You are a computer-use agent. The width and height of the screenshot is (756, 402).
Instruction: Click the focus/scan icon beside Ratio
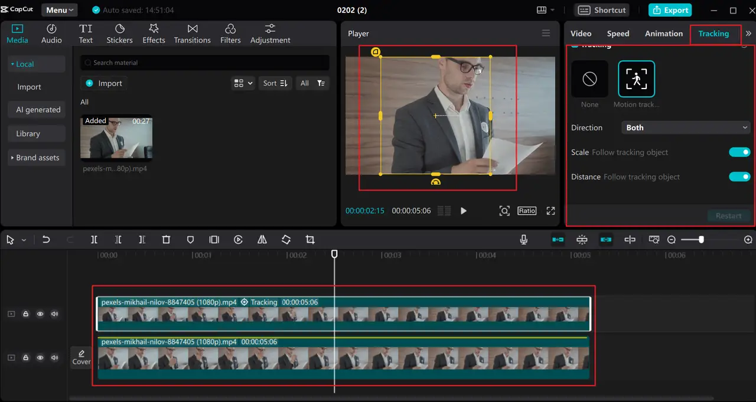tap(504, 211)
